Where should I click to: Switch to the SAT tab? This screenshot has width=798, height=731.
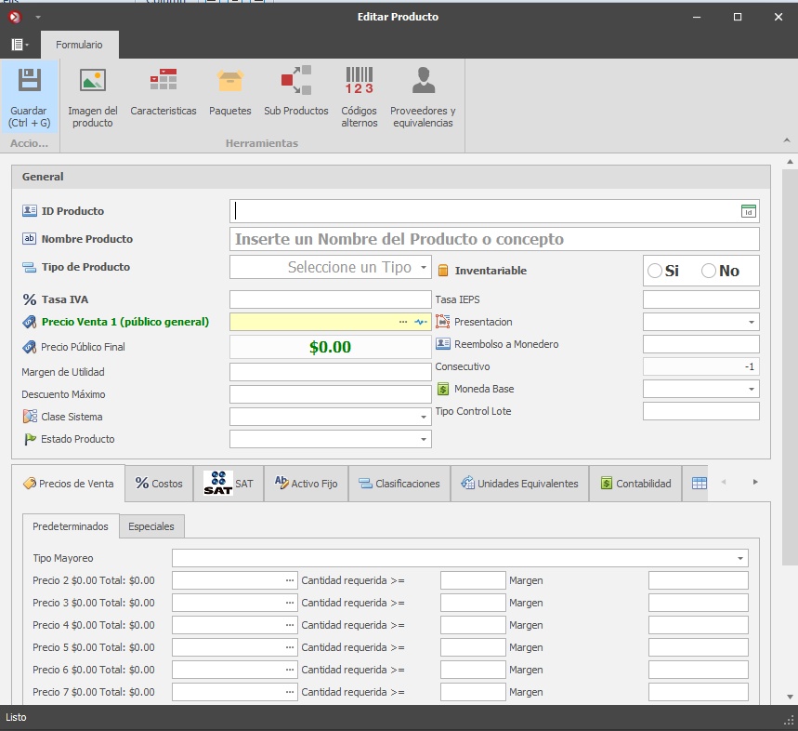pyautogui.click(x=229, y=484)
